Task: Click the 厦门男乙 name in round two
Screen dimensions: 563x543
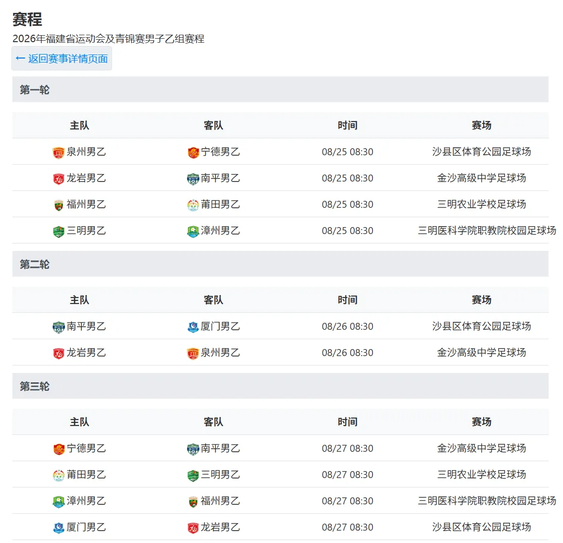Action: point(220,326)
